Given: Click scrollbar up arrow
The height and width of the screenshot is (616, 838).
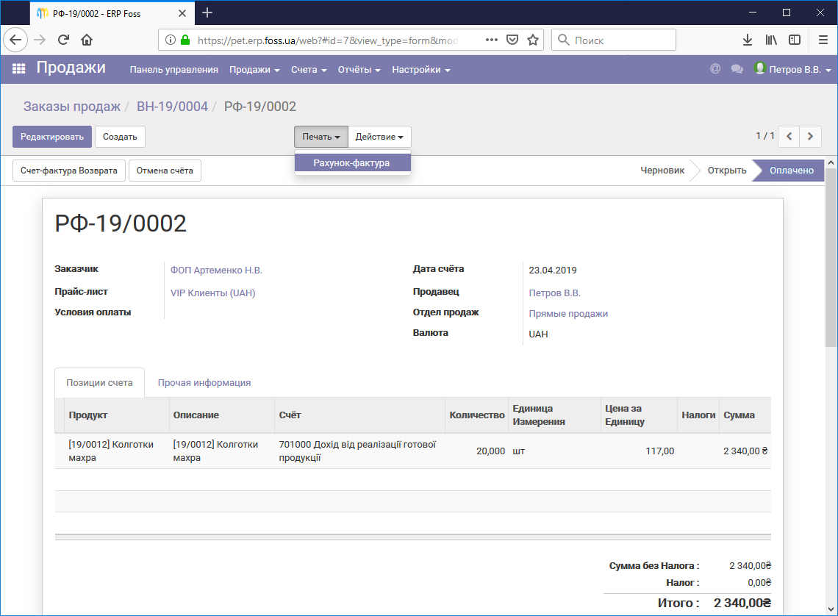Looking at the screenshot, I should [831, 162].
